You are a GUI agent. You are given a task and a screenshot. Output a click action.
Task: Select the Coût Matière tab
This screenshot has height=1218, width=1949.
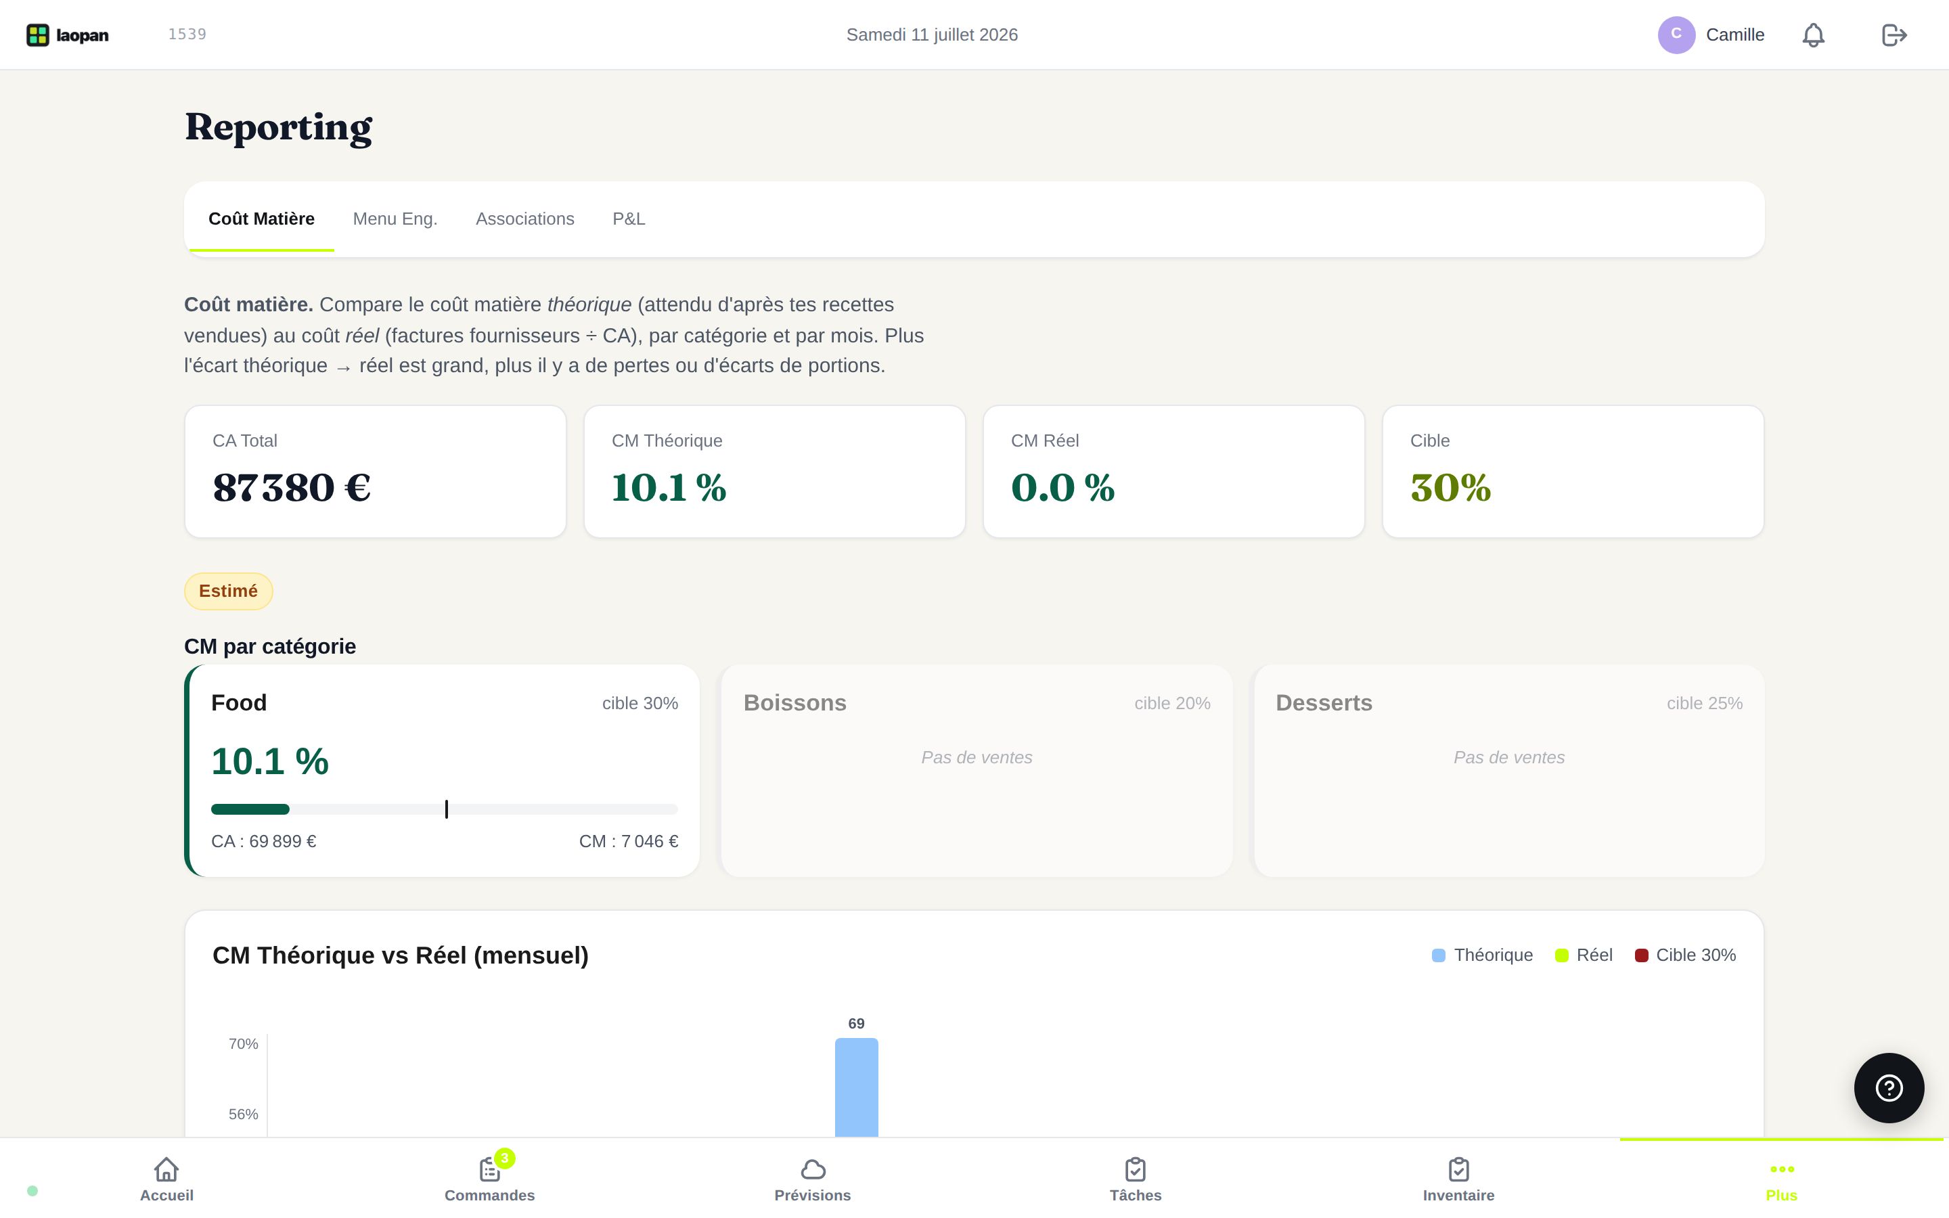click(x=262, y=219)
